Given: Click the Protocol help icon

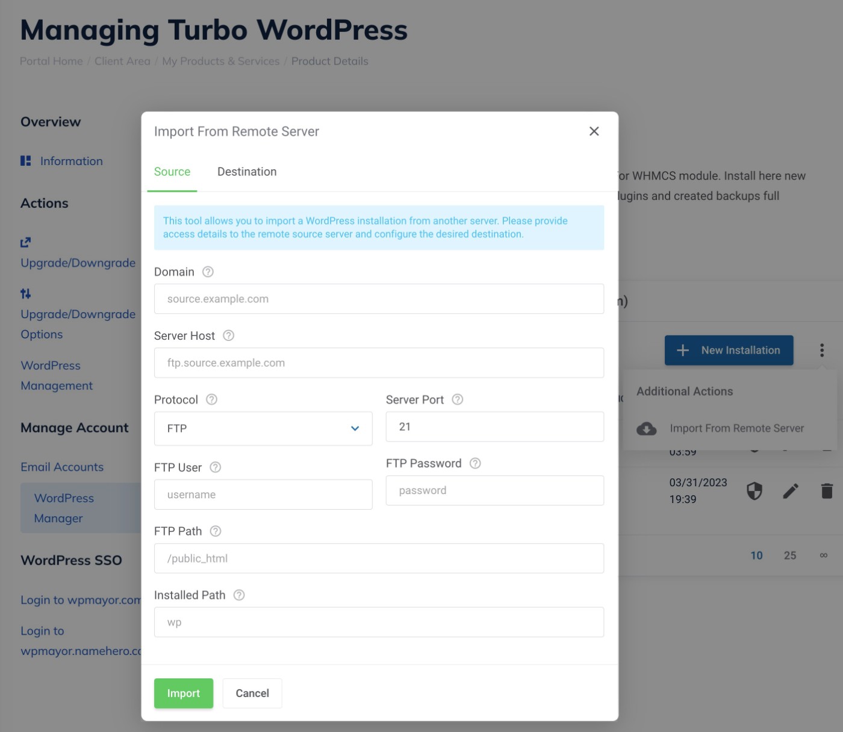Looking at the screenshot, I should 211,399.
